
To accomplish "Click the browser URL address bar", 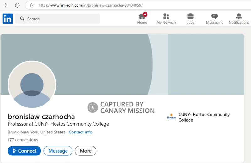I will coord(138,5).
